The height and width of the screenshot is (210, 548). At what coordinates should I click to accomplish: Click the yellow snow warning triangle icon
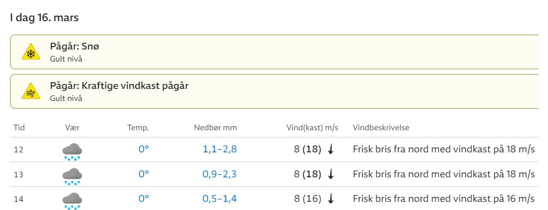coord(31,52)
